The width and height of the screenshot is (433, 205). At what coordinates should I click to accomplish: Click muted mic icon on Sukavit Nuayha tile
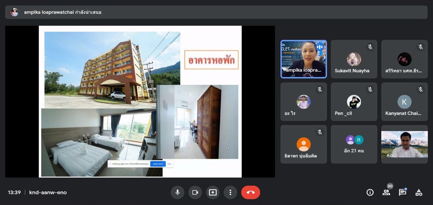coord(370,47)
